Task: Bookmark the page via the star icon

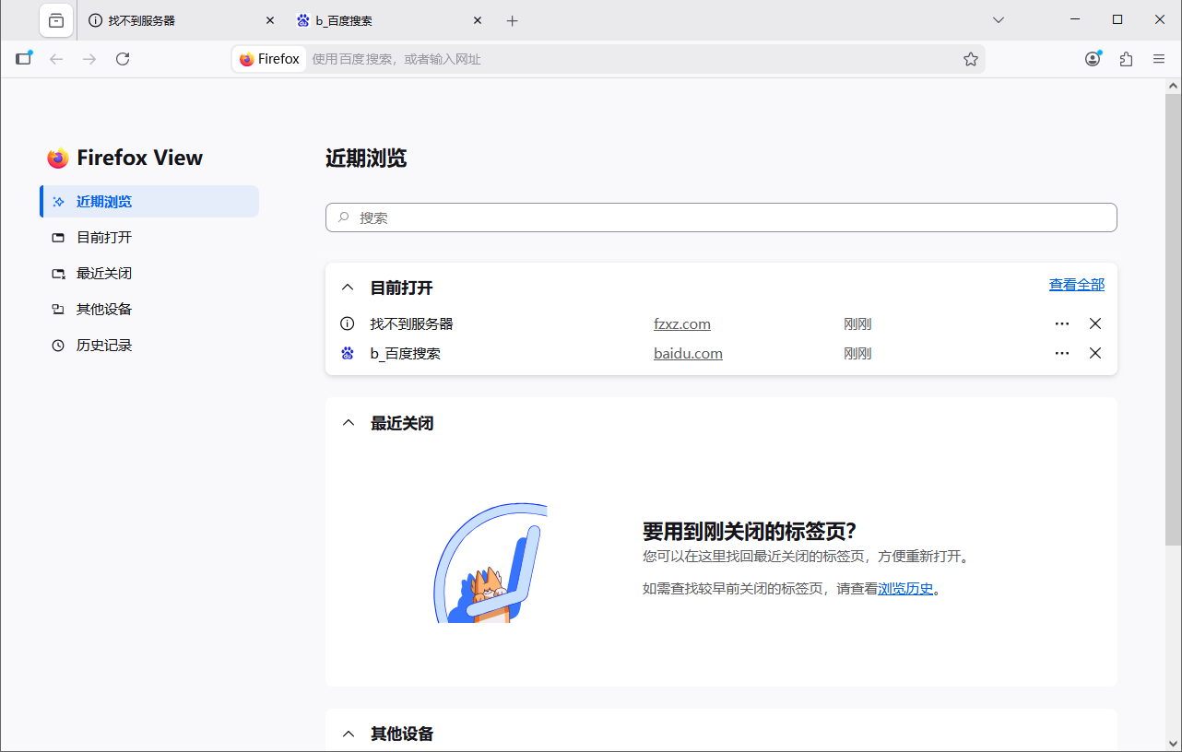Action: 970,58
